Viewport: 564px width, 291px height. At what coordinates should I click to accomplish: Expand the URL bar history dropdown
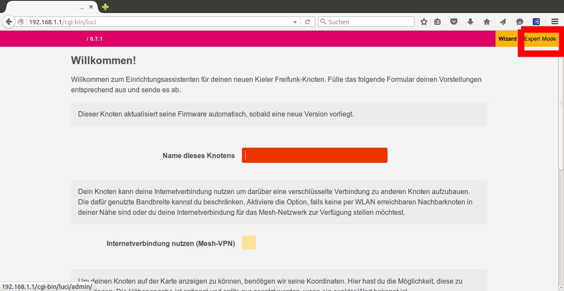295,22
